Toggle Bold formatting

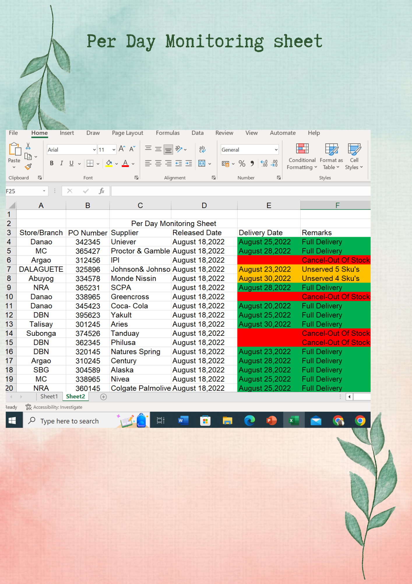tap(52, 164)
